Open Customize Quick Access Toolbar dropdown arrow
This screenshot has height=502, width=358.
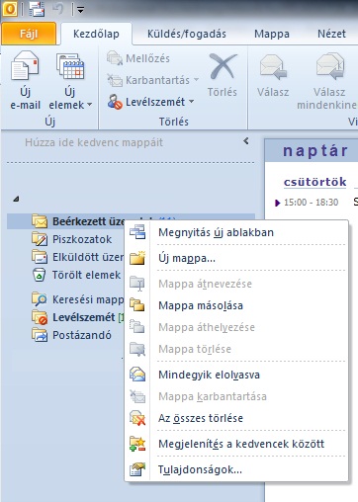click(x=80, y=10)
